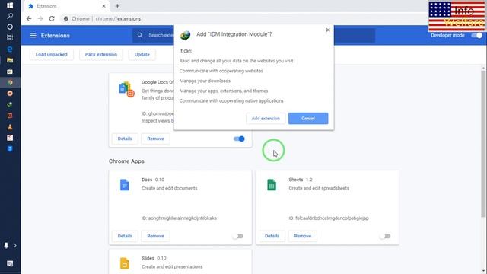Open a new browser tab
Screen dimensions: 487x274
[117, 6]
